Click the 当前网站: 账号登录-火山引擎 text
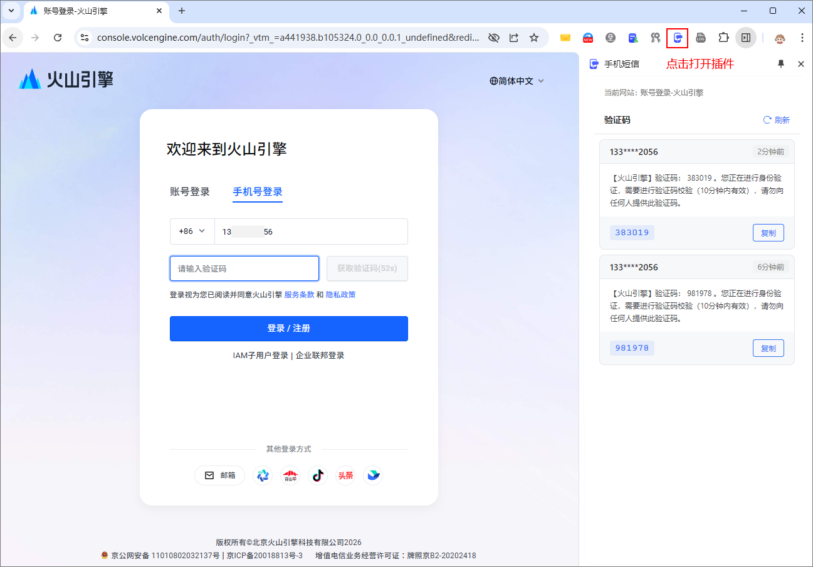The image size is (813, 567). [x=653, y=93]
